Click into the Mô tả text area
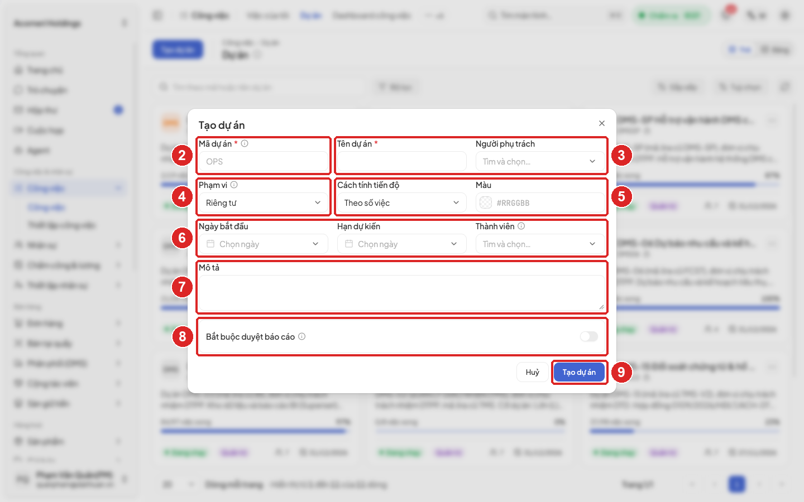Viewport: 804px width, 502px height. pos(401,293)
